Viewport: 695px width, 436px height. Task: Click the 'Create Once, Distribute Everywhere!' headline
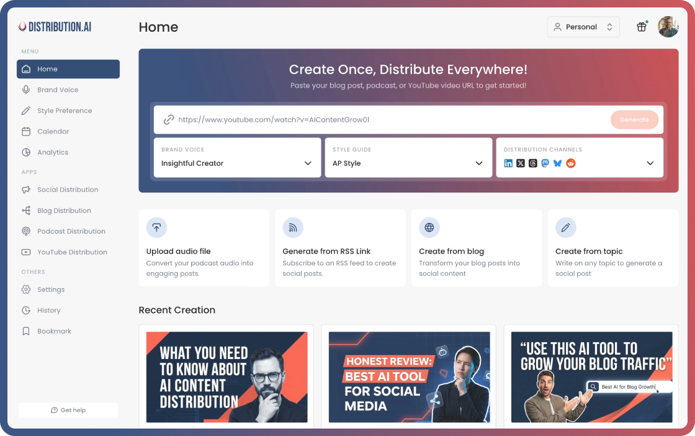click(408, 69)
